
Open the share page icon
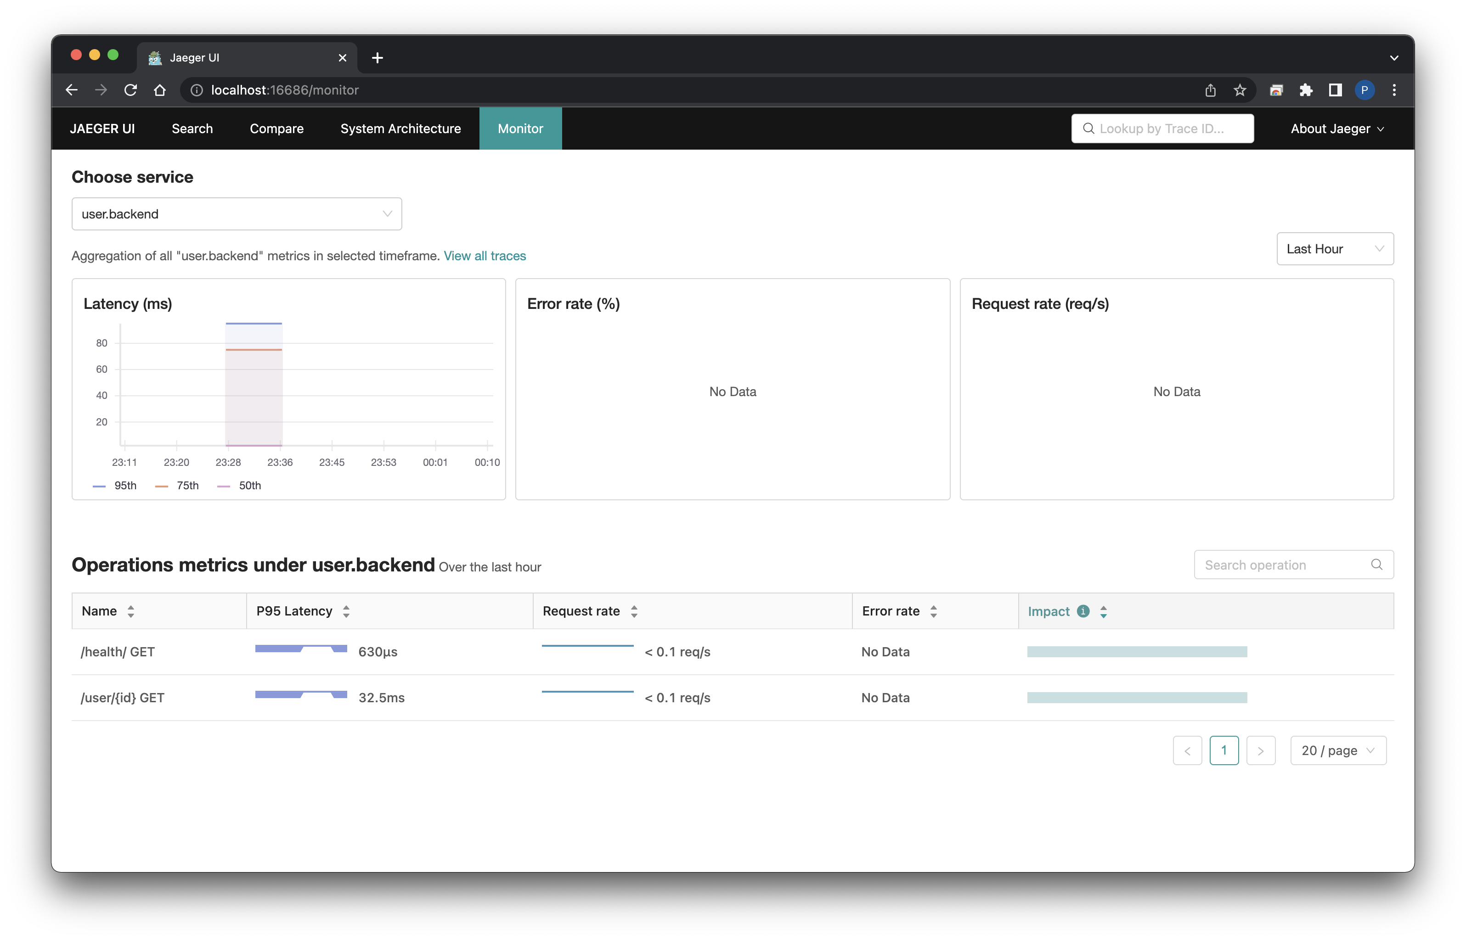(x=1210, y=90)
